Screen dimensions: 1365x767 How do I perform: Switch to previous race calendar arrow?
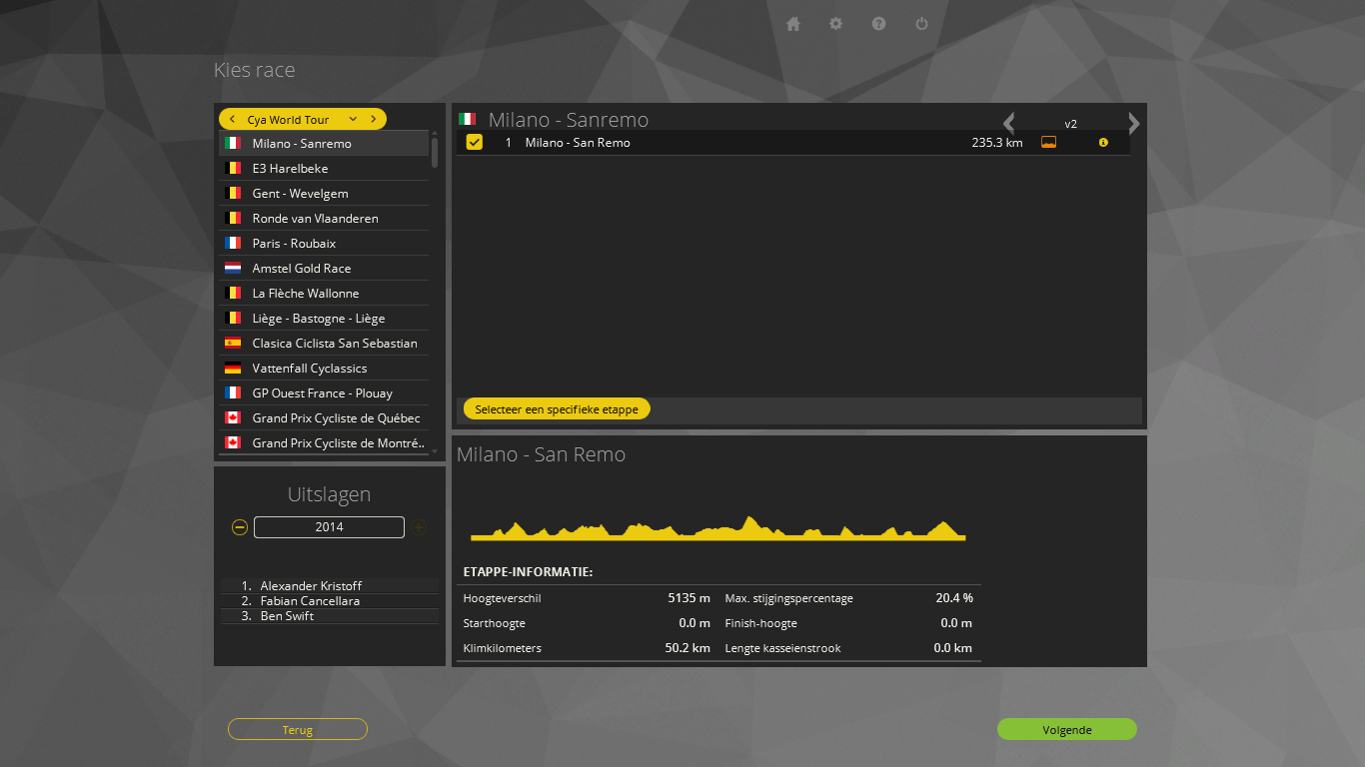(233, 120)
